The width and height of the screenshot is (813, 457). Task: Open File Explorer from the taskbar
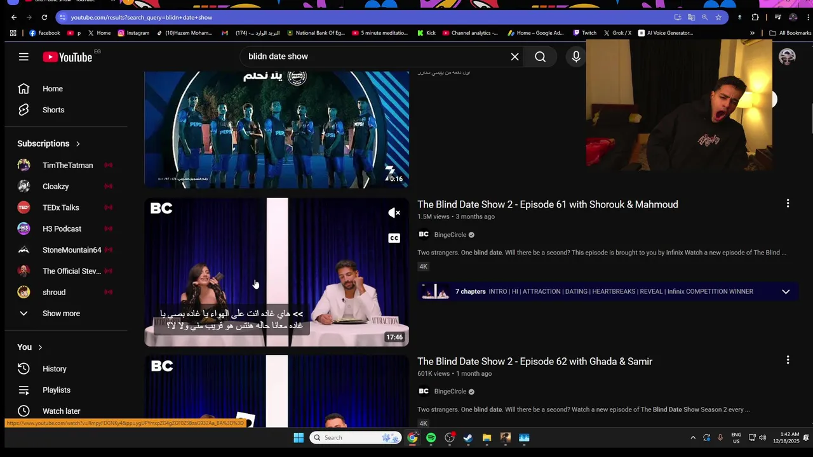tap(487, 437)
